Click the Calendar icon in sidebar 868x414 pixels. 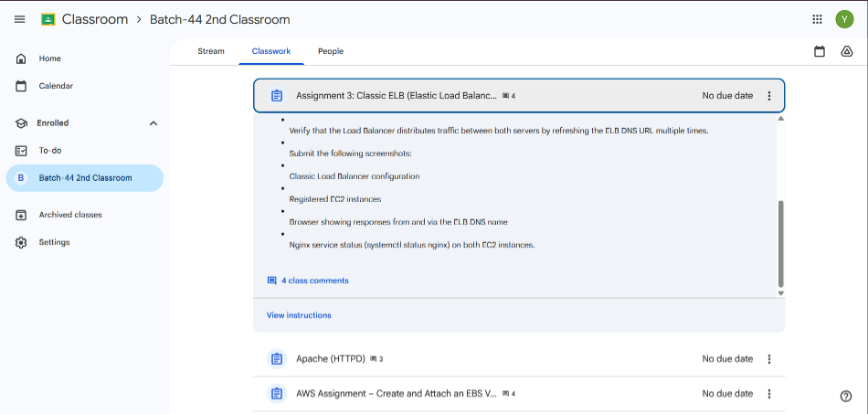point(21,86)
